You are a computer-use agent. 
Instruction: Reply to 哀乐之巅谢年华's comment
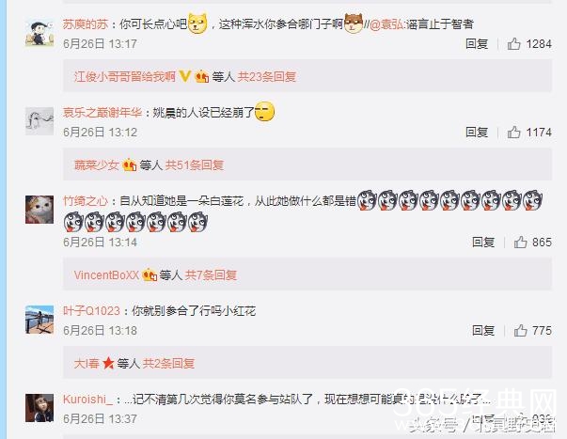tap(477, 133)
